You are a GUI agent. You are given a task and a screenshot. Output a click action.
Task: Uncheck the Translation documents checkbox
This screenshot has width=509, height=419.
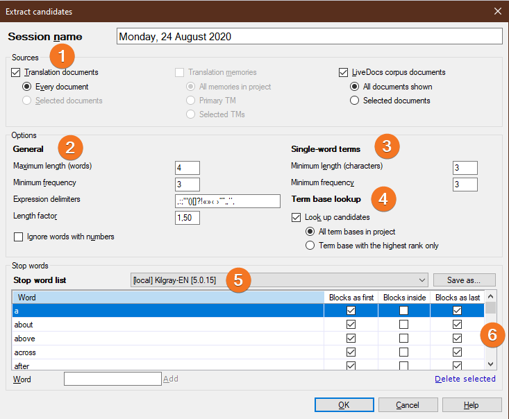[x=17, y=72]
